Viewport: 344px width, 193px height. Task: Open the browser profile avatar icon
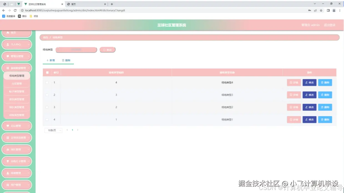pos(334,10)
